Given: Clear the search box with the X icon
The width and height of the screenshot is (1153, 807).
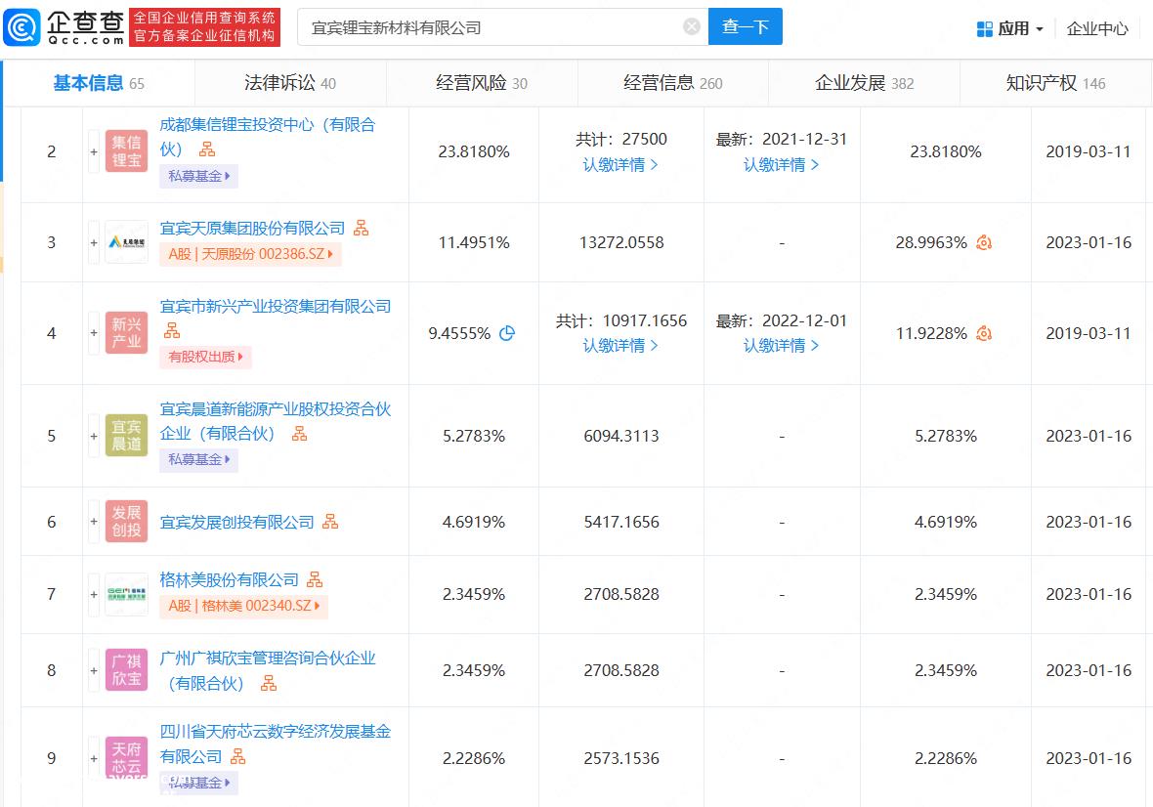Looking at the screenshot, I should [691, 26].
